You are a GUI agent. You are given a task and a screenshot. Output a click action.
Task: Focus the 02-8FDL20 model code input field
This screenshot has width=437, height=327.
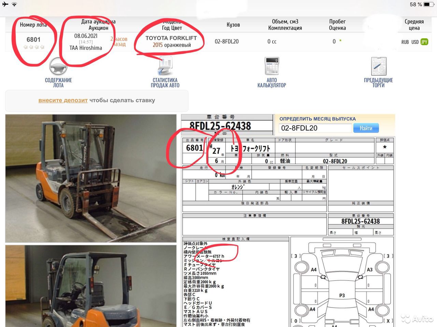[315, 128]
